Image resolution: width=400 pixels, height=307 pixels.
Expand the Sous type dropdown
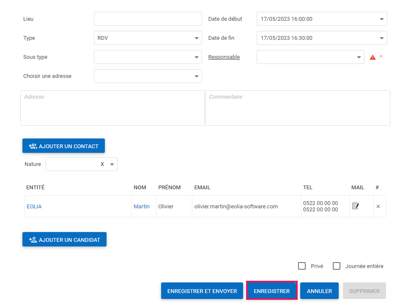tap(196, 57)
